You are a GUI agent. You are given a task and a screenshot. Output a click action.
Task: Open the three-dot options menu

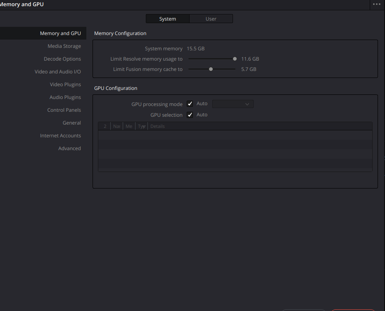point(376,4)
